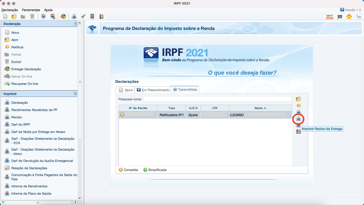Click the globe transmit icon in toolbar
The image size is (364, 205).
click(x=63, y=17)
